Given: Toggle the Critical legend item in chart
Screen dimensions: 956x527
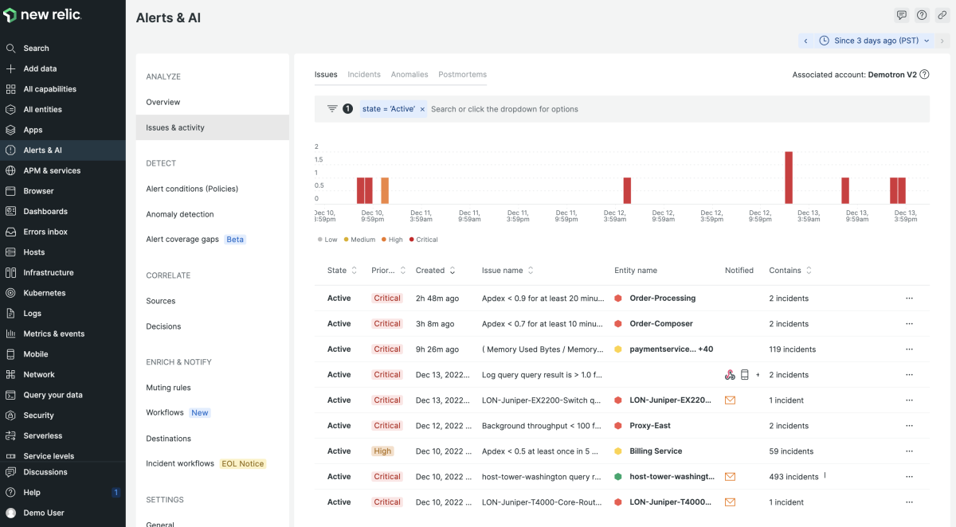Looking at the screenshot, I should click(426, 240).
